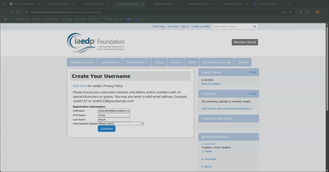Bookmark this page with the star icon
Viewport: 329px width, 172px height.
click(290, 12)
